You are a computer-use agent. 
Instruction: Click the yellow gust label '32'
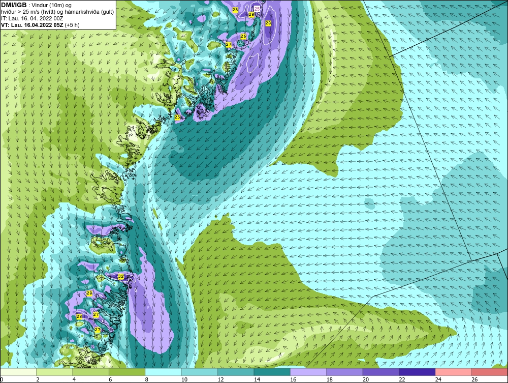click(121, 277)
